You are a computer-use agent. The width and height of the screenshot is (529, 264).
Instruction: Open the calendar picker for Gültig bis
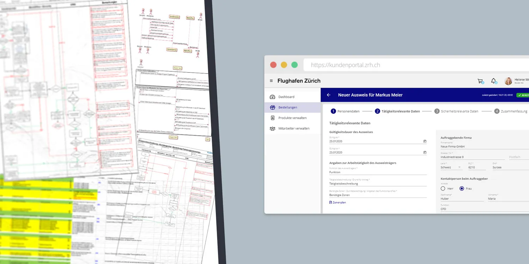[425, 152]
